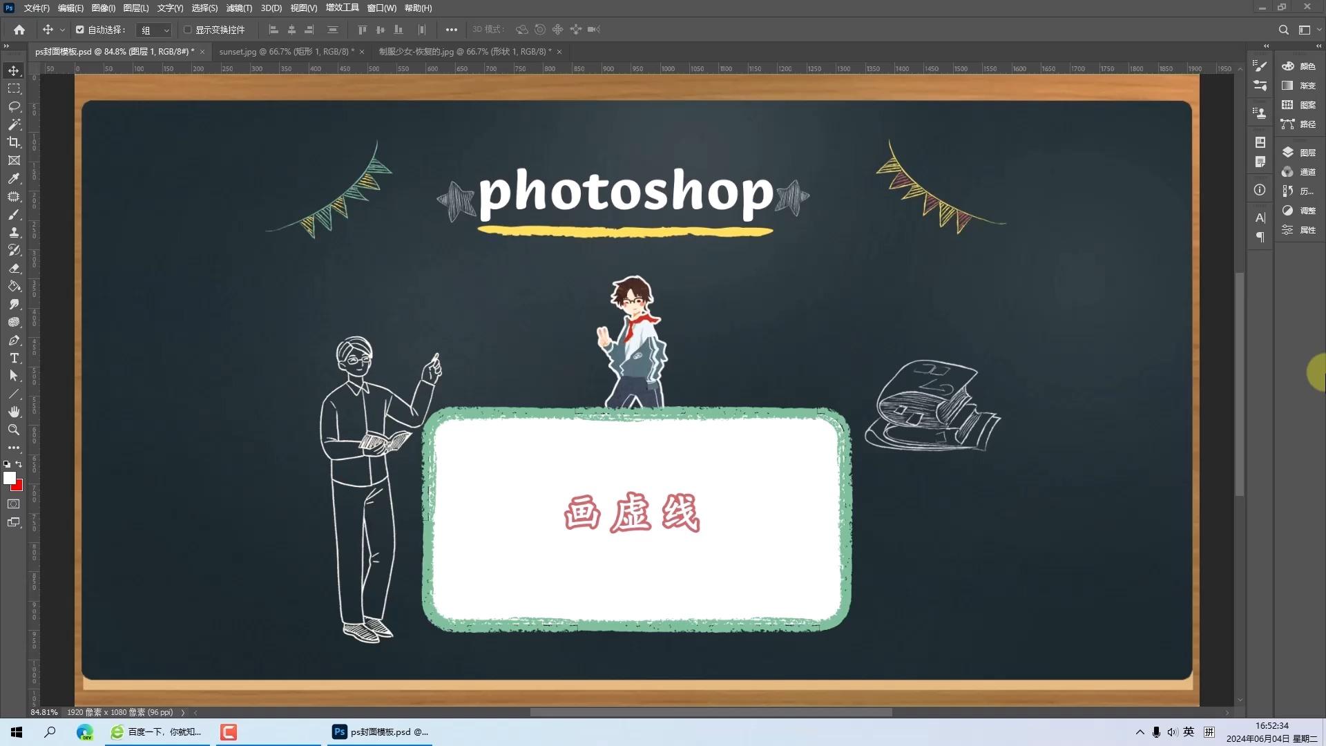The image size is (1326, 746).
Task: Select the Crop tool
Action: [x=14, y=142]
